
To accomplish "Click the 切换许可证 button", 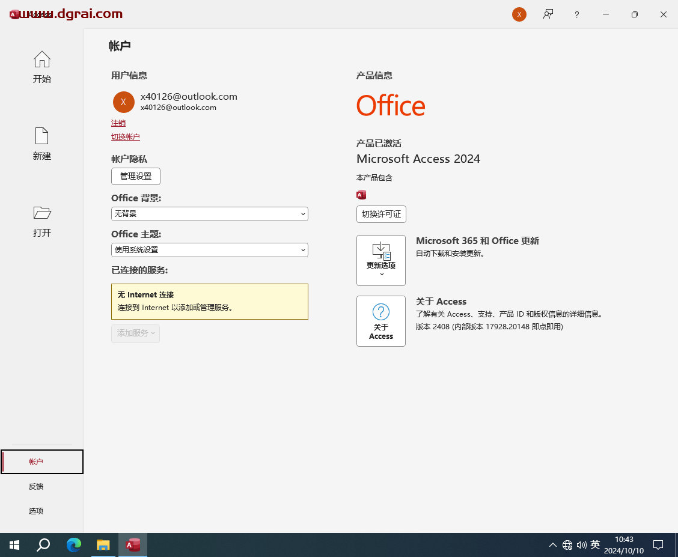I will coord(381,214).
